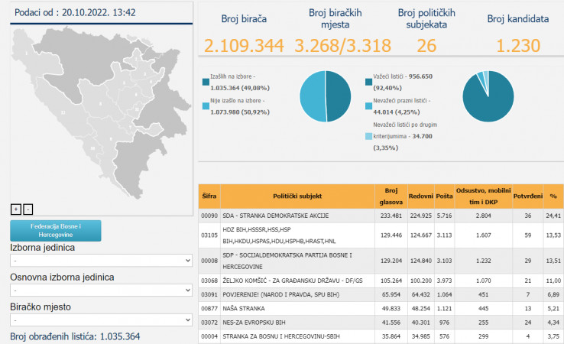Click the Izašlih na izbore legend swatch

[x=206, y=82]
